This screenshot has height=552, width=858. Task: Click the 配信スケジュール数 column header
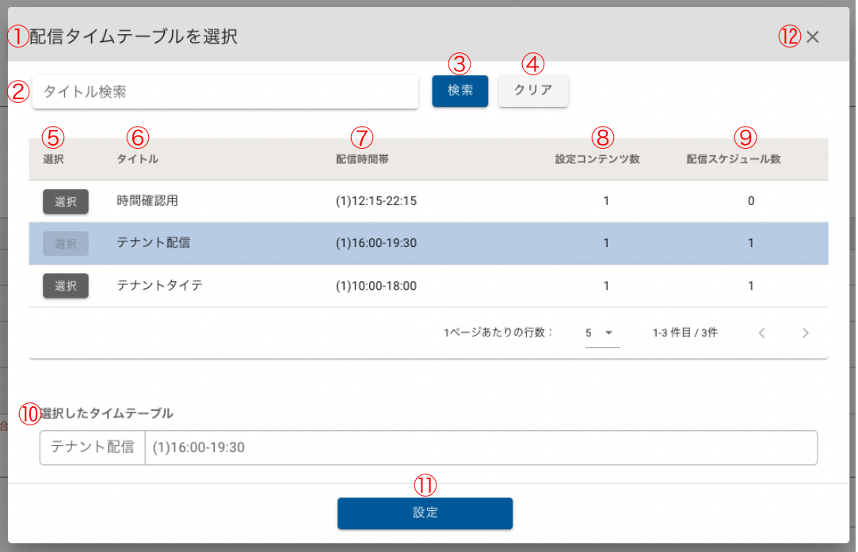coord(734,159)
